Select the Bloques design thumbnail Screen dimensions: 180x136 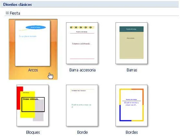pos(33,105)
